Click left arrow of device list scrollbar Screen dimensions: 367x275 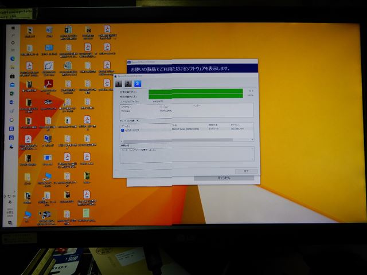pyautogui.click(x=122, y=142)
